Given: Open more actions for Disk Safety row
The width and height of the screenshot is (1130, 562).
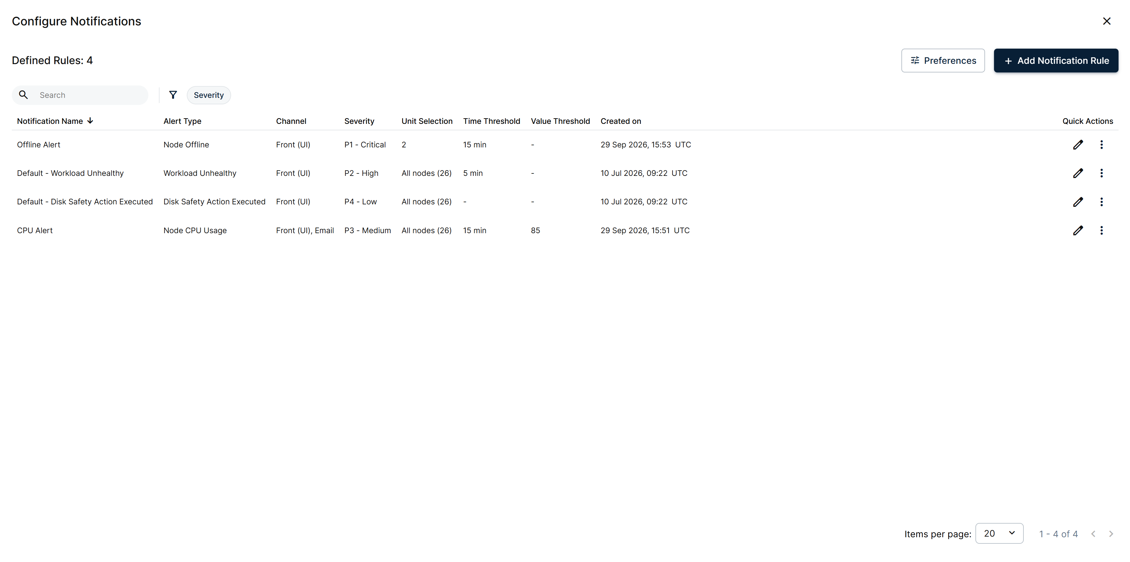Looking at the screenshot, I should coord(1102,202).
